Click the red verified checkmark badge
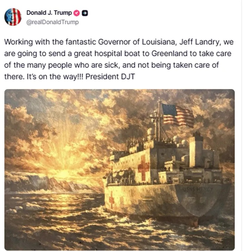The height and width of the screenshot is (251, 243). pos(76,13)
